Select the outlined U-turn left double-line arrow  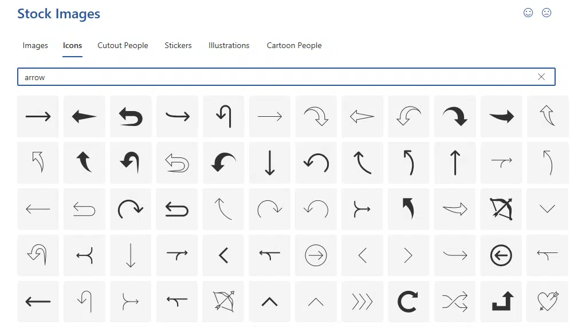(x=177, y=163)
